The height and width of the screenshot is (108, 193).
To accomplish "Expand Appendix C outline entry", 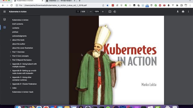I will click(10, 77).
